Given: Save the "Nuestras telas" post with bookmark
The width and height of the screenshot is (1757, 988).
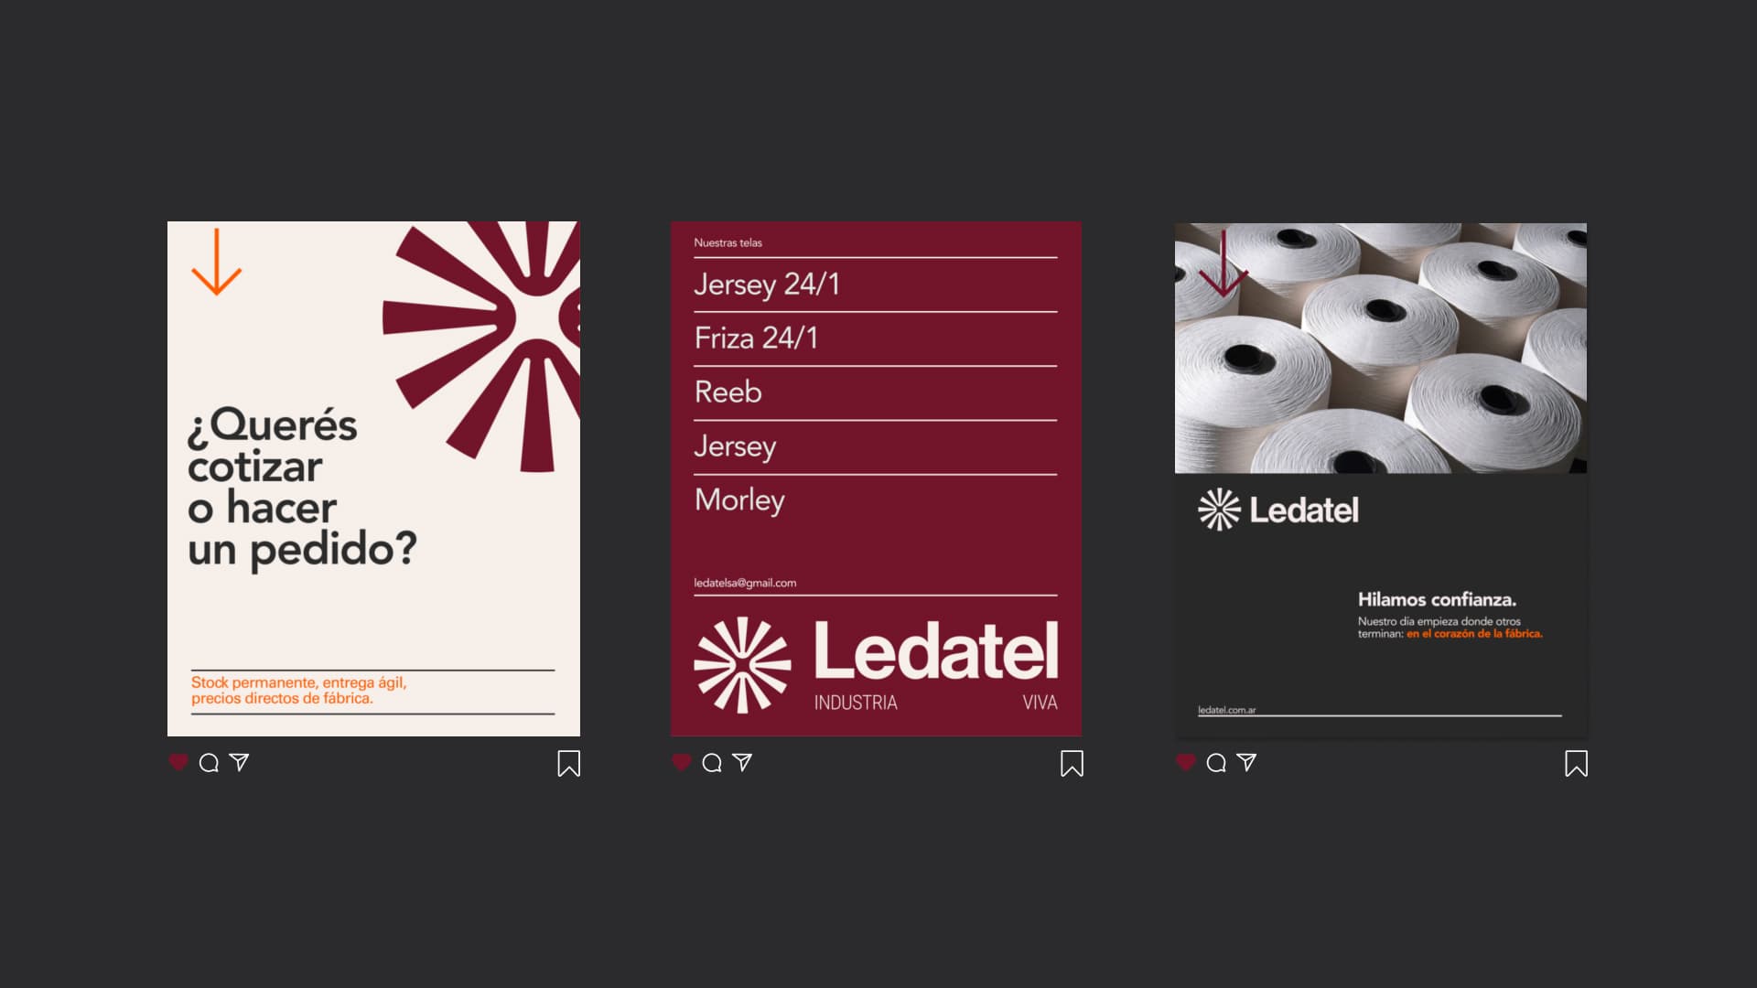Looking at the screenshot, I should 1073,764.
